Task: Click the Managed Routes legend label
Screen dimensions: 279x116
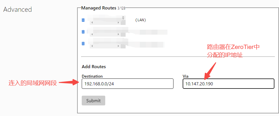Action: pyautogui.click(x=99, y=8)
